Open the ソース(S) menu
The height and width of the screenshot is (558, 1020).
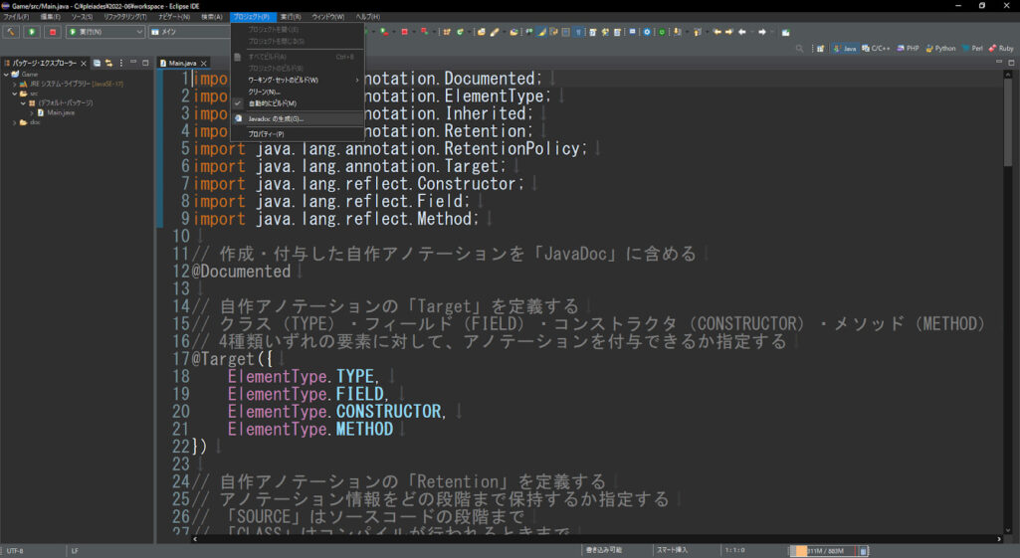82,16
